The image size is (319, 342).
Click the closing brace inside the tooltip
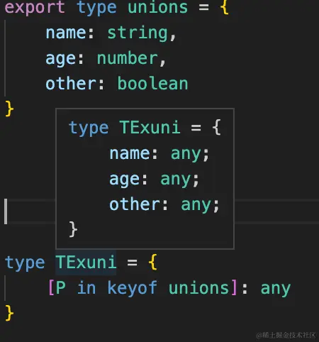click(x=73, y=229)
